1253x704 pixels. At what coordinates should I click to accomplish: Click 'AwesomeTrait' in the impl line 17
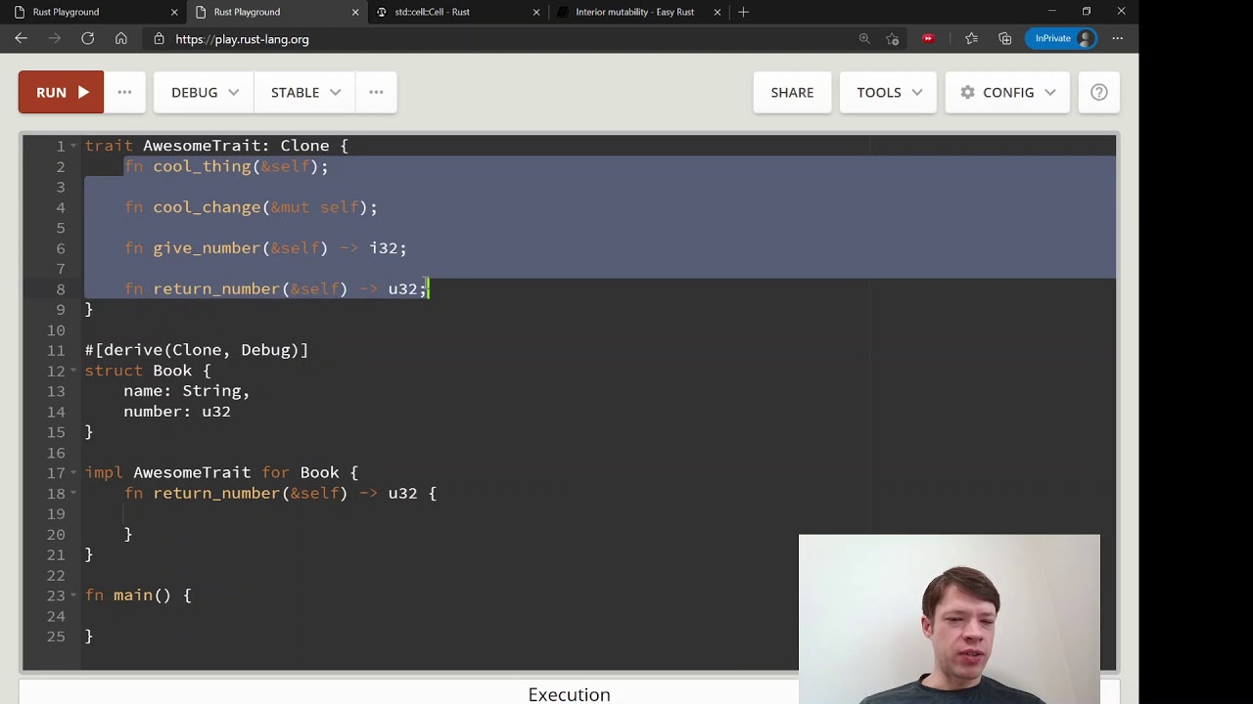tap(192, 472)
